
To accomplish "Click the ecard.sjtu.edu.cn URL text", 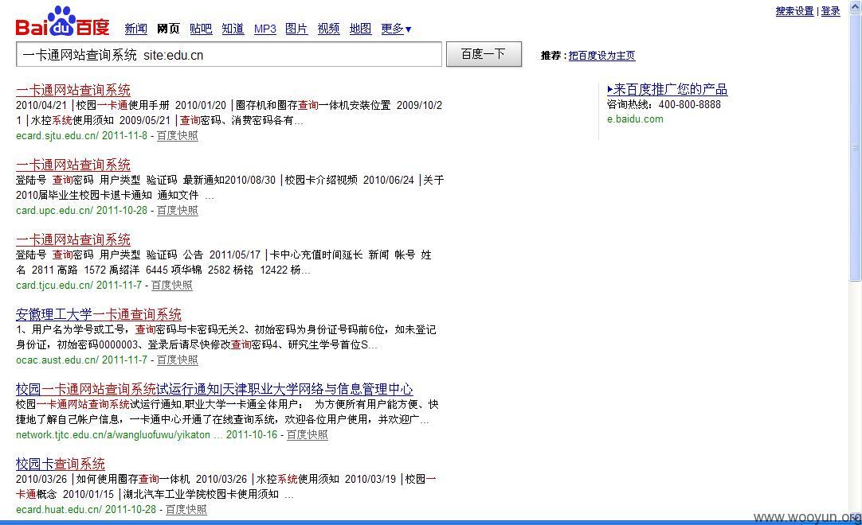I will click(57, 136).
